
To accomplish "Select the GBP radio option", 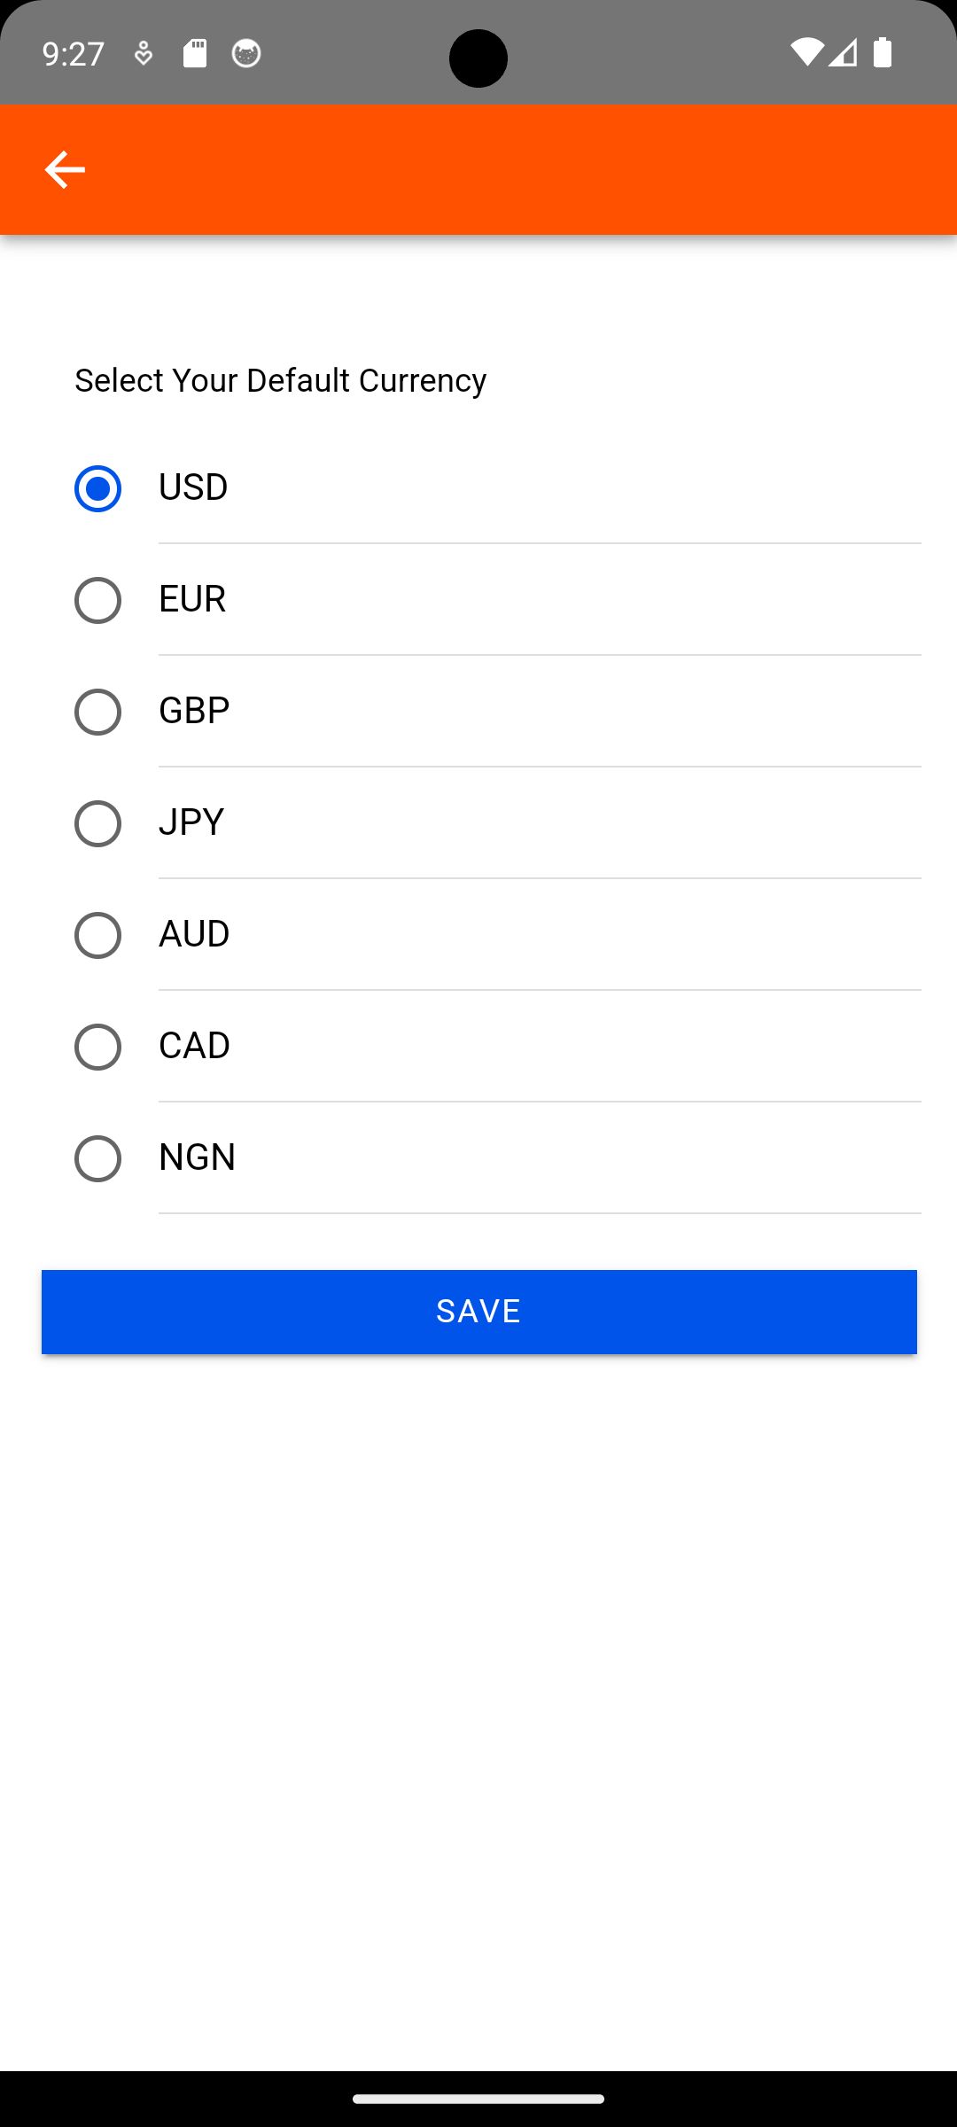I will 97,712.
